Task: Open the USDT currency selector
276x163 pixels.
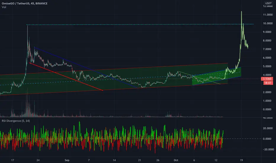Action: (268, 3)
